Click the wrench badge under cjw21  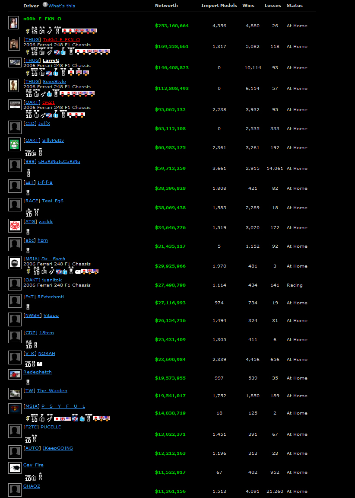pyautogui.click(x=43, y=115)
